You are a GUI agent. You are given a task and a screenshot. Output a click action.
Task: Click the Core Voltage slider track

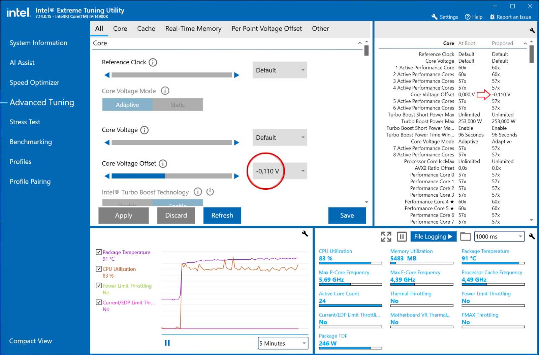172,142
